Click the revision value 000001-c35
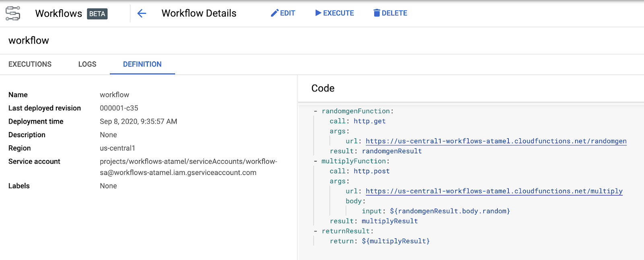The image size is (644, 260). click(119, 108)
